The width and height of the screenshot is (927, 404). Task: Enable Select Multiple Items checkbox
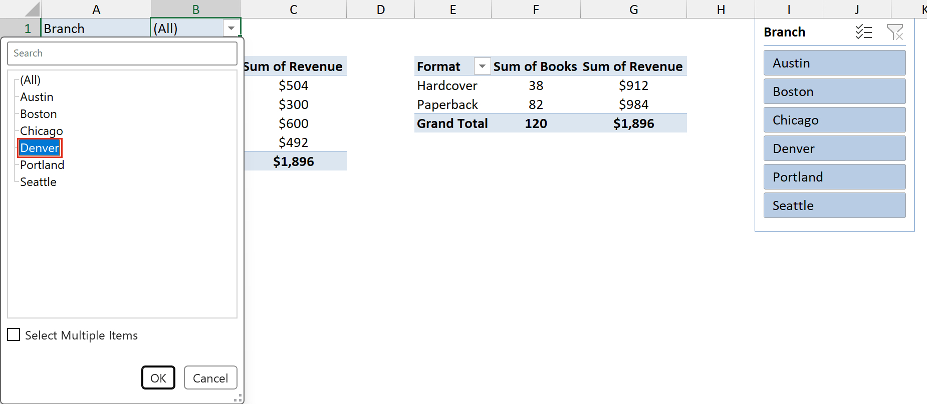[14, 334]
